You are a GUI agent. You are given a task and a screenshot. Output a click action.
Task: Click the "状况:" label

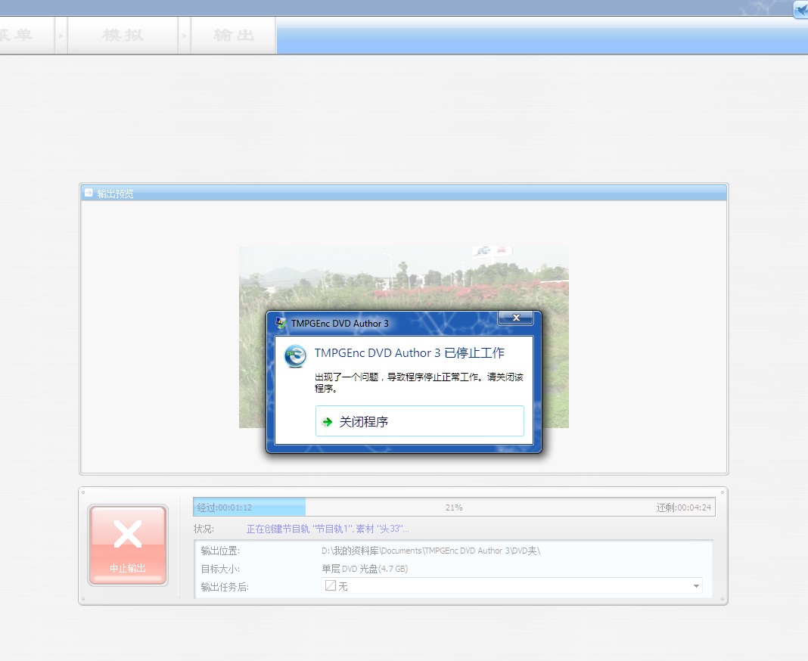coord(204,529)
